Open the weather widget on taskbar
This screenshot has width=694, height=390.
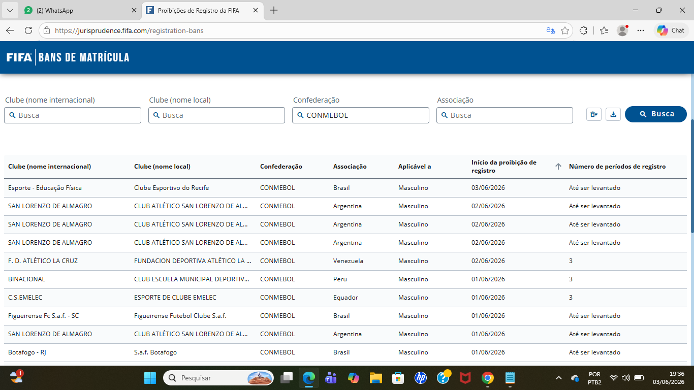pyautogui.click(x=16, y=377)
